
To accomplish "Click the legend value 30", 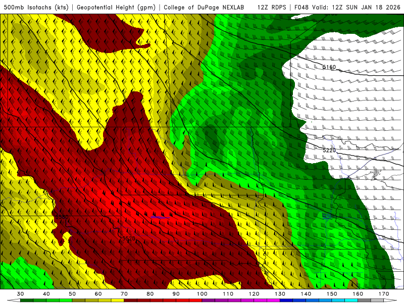I will [x=20, y=294].
